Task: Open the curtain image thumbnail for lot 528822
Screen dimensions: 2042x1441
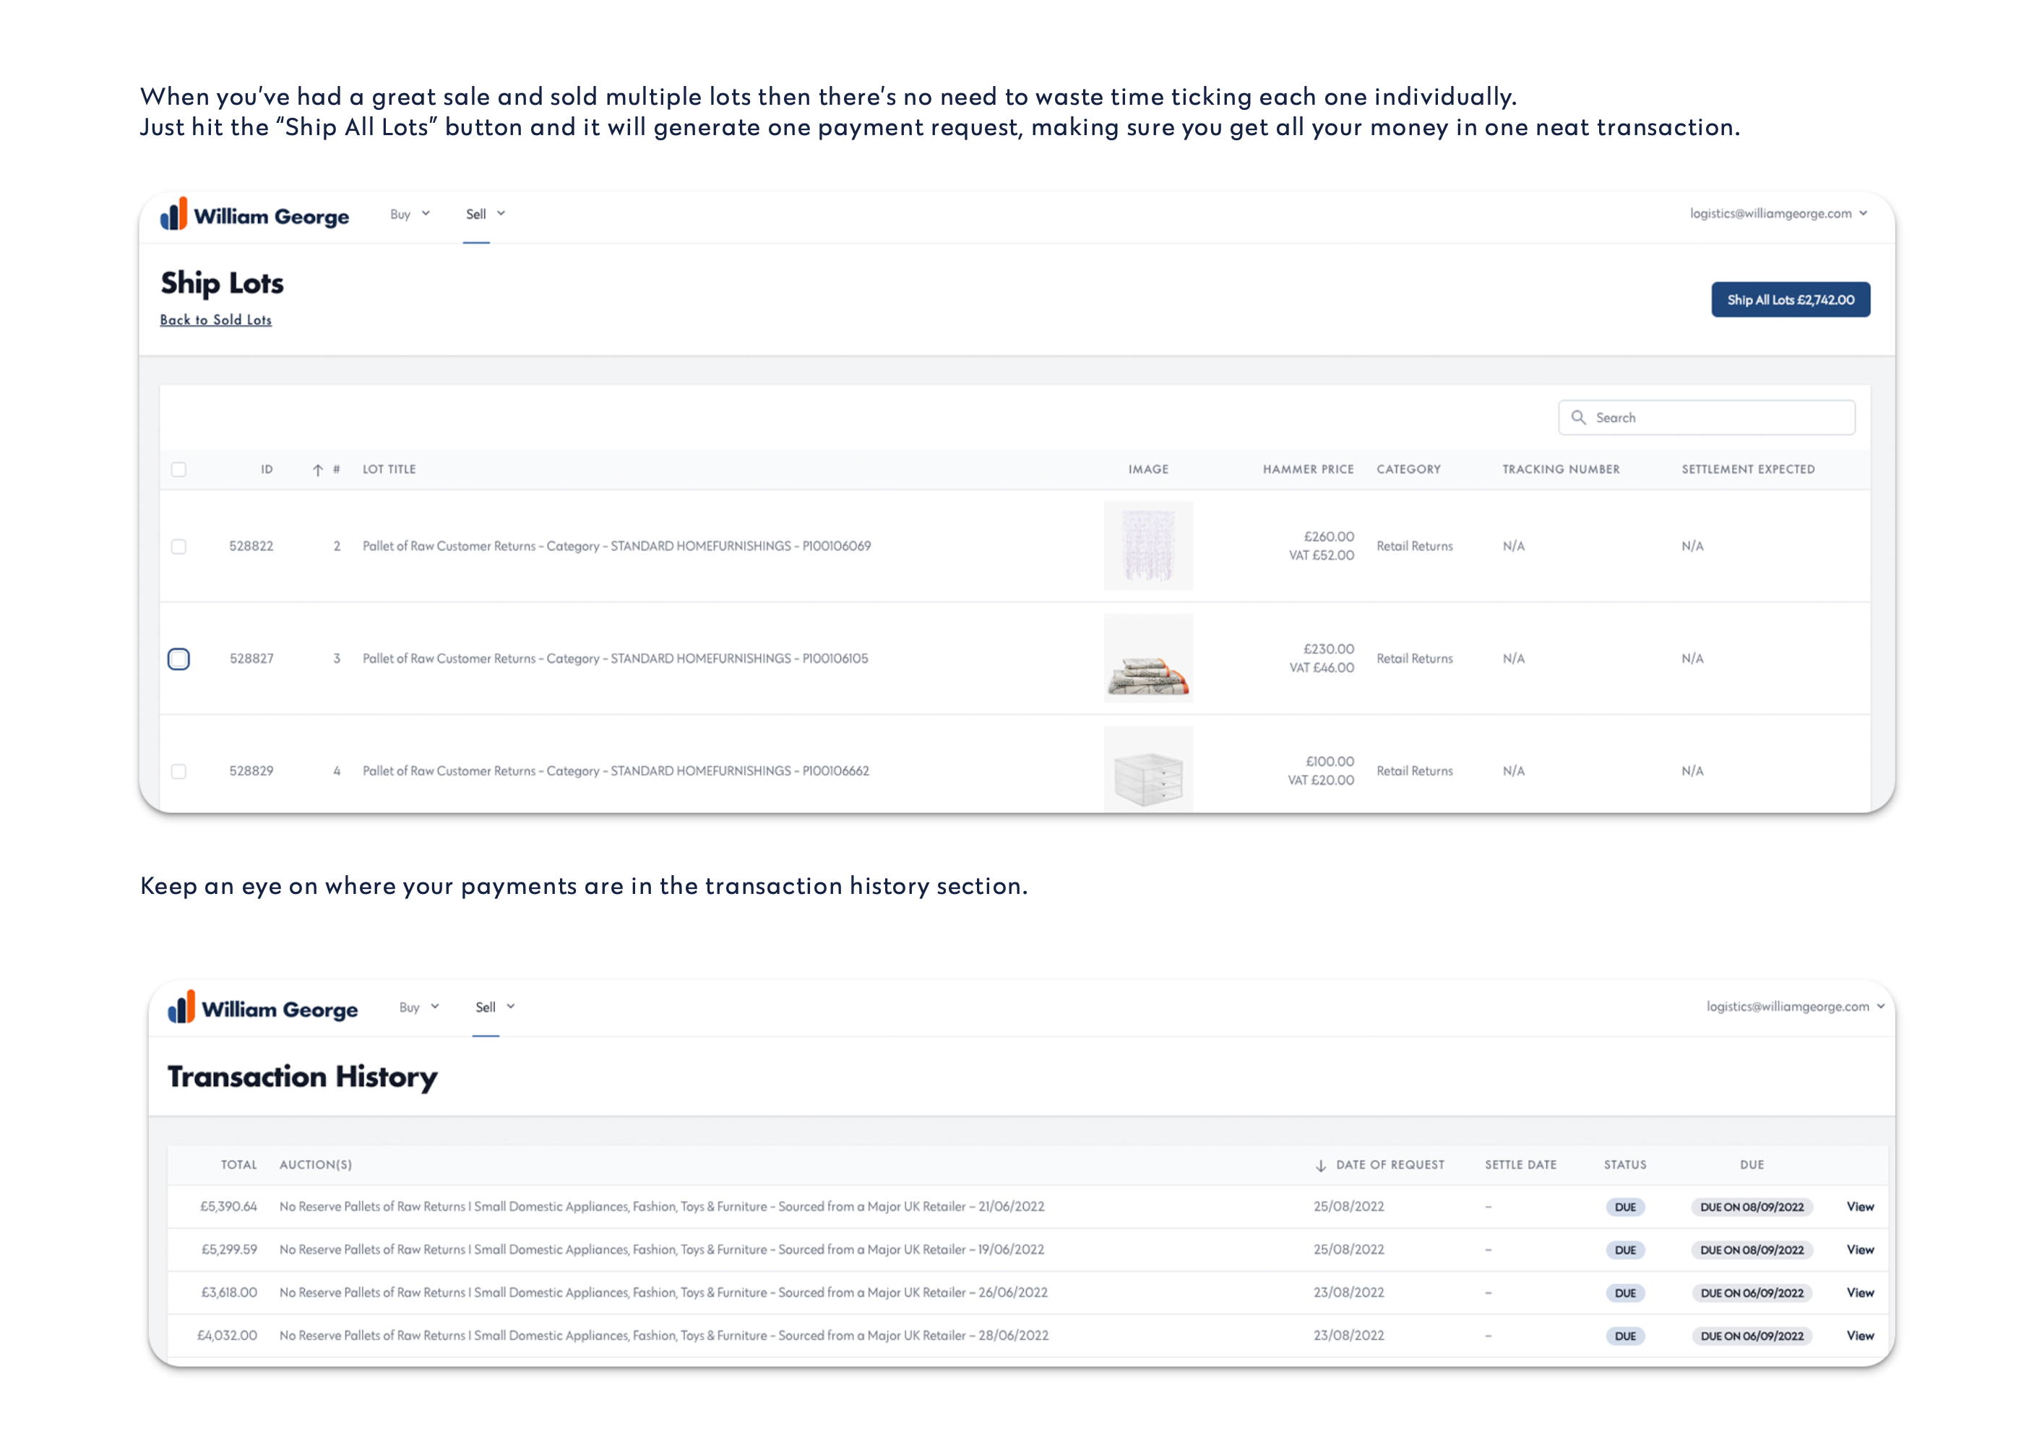Action: pyautogui.click(x=1148, y=546)
